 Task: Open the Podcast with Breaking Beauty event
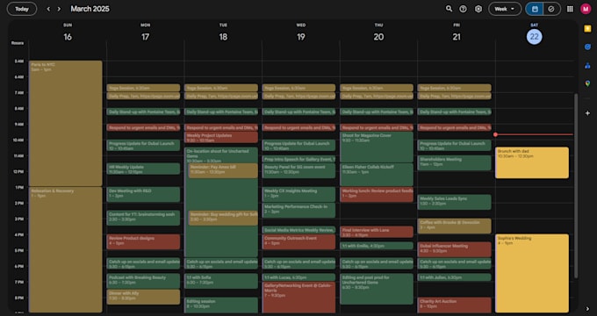pos(143,281)
